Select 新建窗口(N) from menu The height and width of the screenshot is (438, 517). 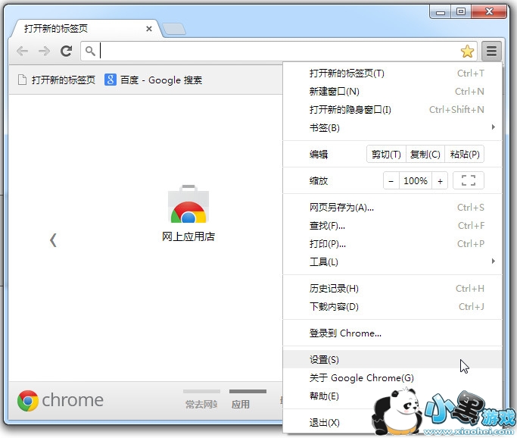(x=392, y=92)
